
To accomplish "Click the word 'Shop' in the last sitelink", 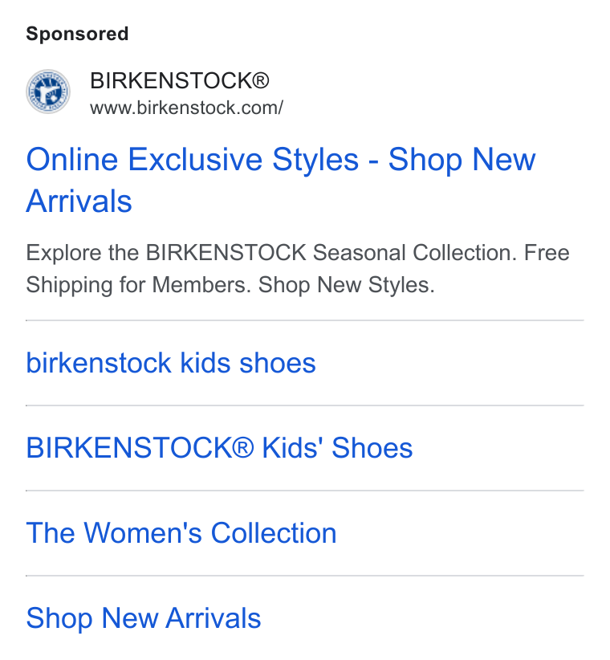I will [x=59, y=619].
